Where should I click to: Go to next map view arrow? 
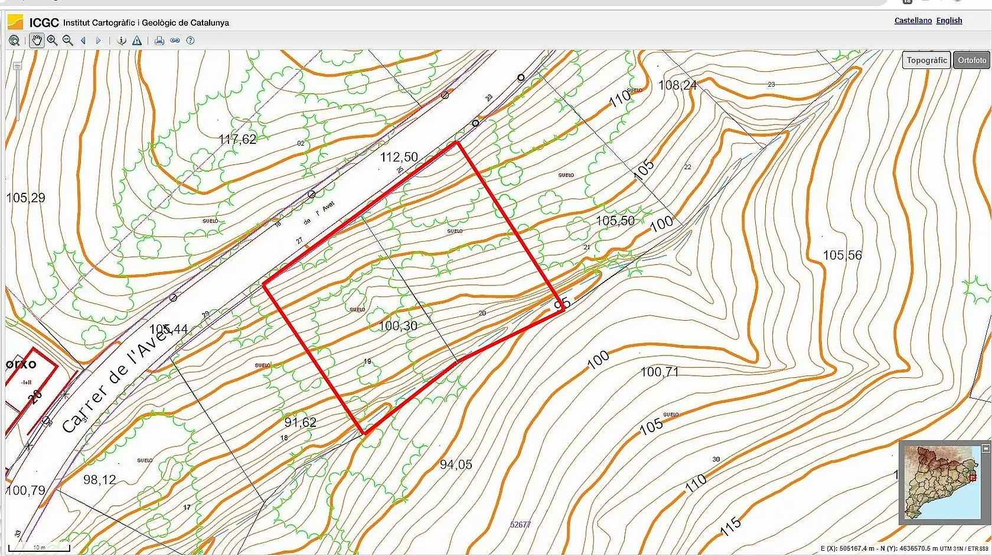99,41
